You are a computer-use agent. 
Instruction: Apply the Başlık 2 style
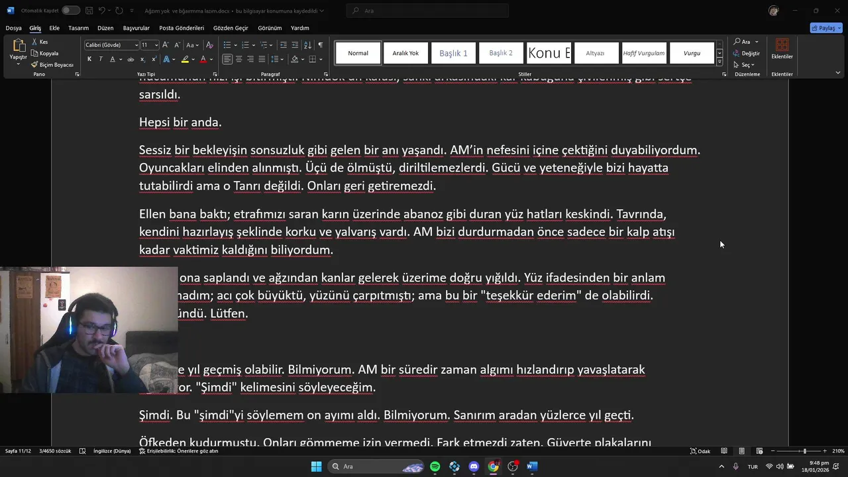501,53
